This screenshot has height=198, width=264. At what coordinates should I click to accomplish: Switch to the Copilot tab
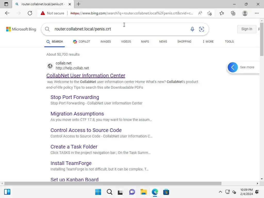tap(81, 42)
